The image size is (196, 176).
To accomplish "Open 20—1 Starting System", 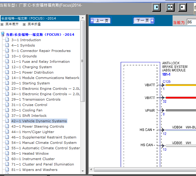I will pos(31,83).
